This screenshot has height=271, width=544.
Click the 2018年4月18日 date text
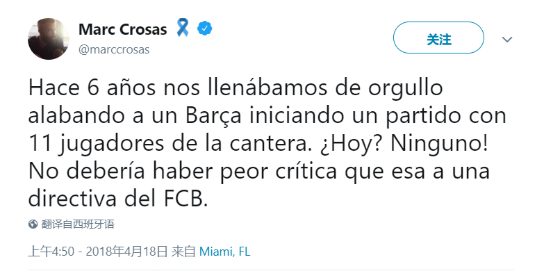pyautogui.click(x=127, y=252)
